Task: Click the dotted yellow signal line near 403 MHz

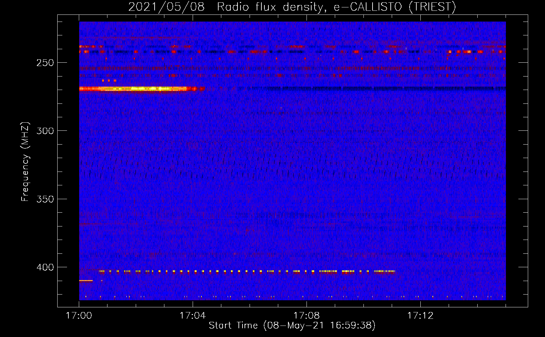Action: pos(247,271)
